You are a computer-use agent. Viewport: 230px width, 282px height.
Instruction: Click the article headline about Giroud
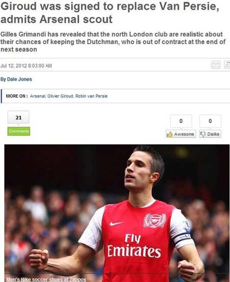point(110,13)
